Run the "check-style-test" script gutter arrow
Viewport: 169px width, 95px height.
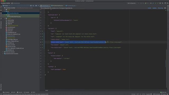43,42
